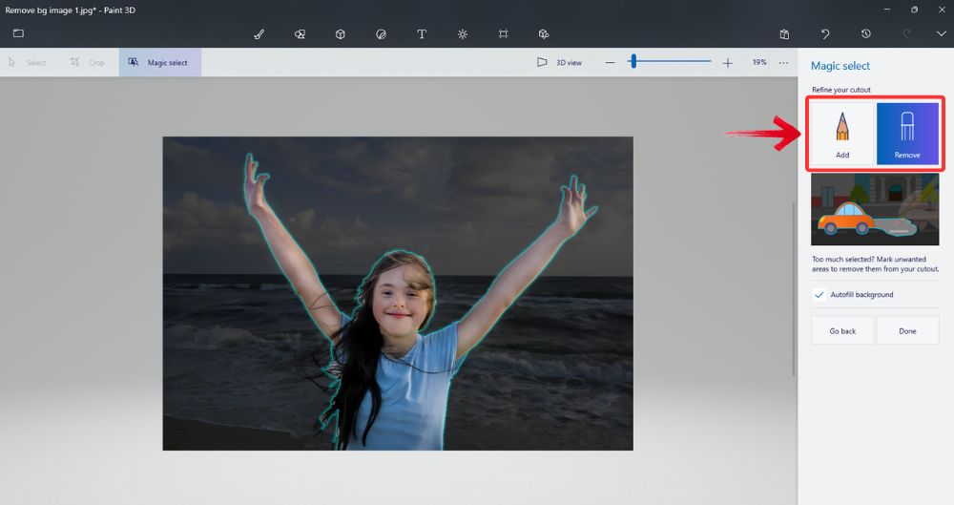Open the 3D library
The image size is (954, 505).
click(544, 33)
